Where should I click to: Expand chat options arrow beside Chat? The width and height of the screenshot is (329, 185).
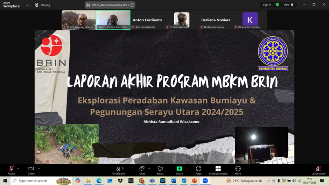(x=149, y=169)
